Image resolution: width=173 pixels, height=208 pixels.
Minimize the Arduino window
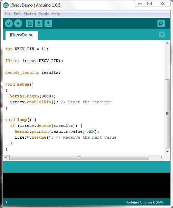(140, 4)
